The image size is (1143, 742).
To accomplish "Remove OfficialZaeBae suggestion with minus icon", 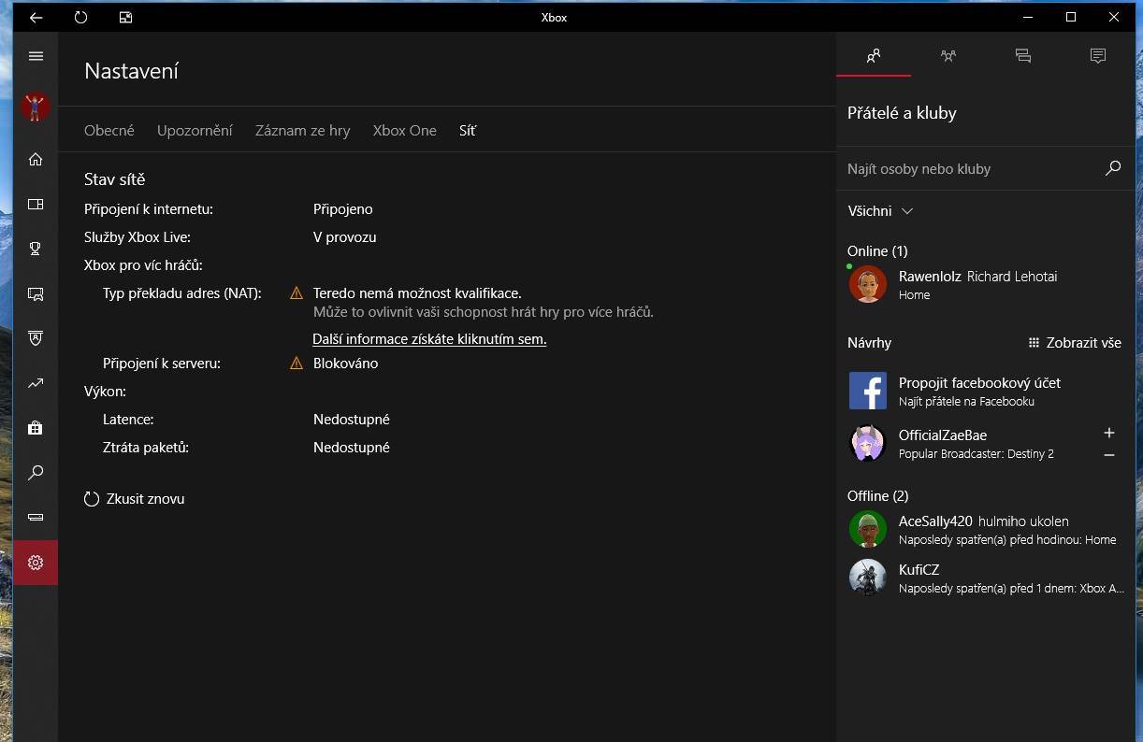I will [x=1109, y=455].
